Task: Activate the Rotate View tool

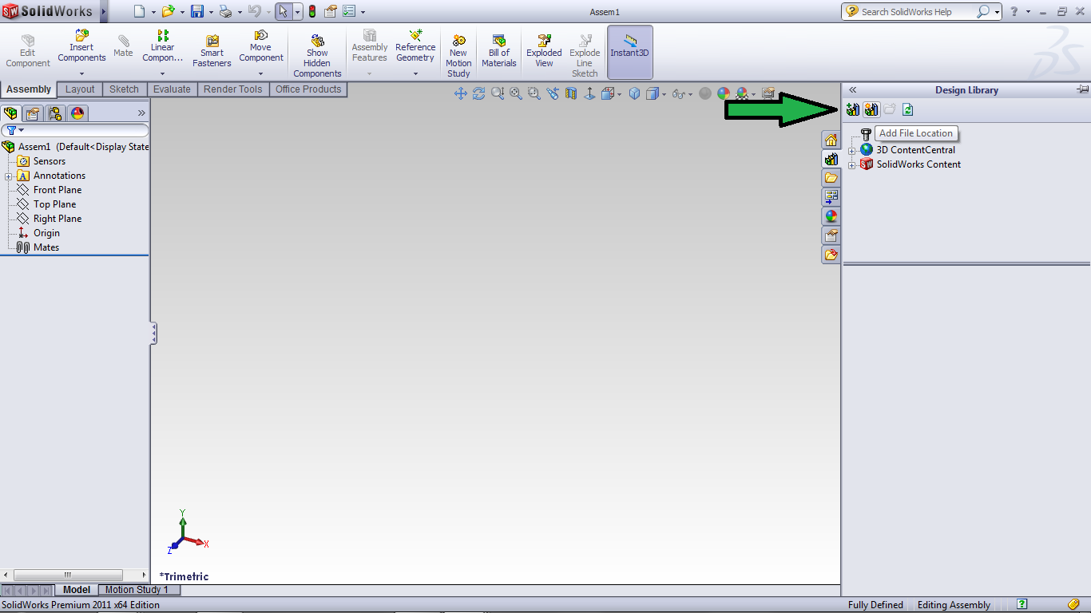Action: coord(479,93)
